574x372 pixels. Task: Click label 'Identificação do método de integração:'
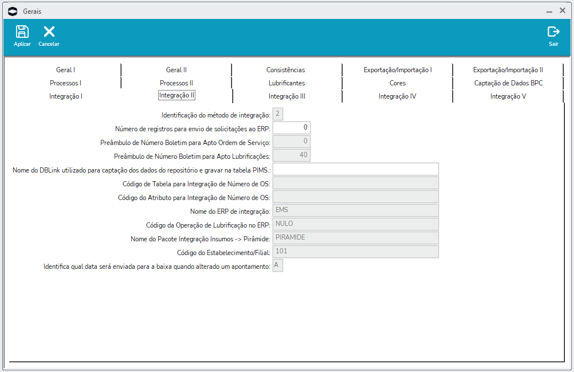[x=216, y=115]
